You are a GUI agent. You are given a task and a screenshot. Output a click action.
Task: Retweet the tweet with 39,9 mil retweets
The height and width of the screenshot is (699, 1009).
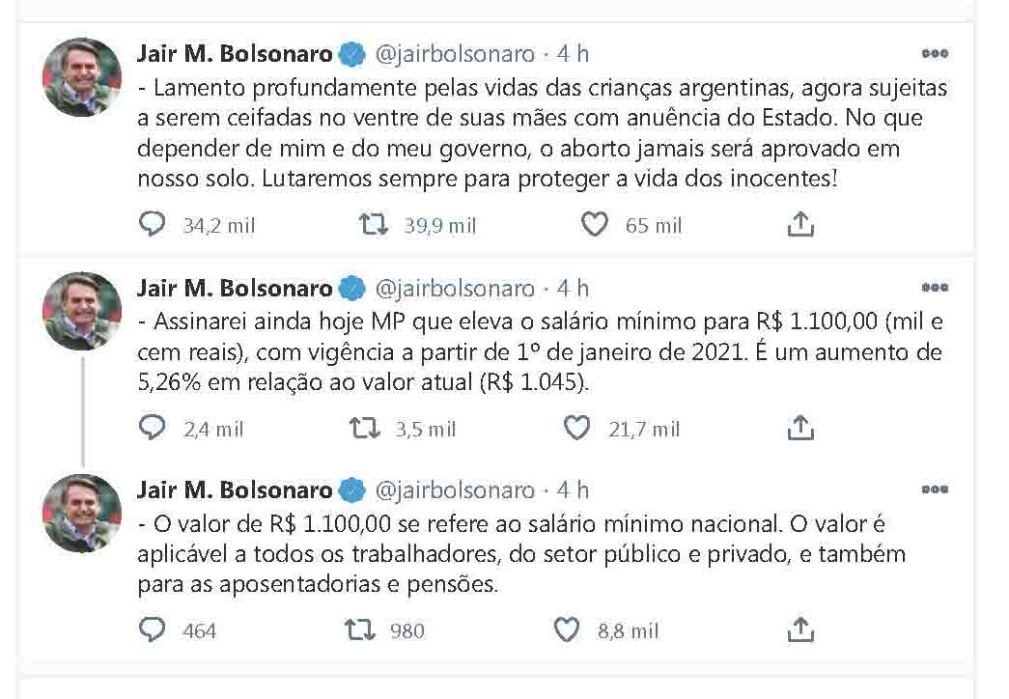[374, 225]
